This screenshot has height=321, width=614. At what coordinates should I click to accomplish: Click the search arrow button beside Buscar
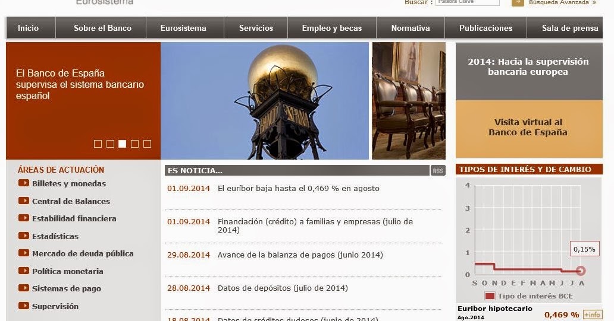(x=518, y=2)
